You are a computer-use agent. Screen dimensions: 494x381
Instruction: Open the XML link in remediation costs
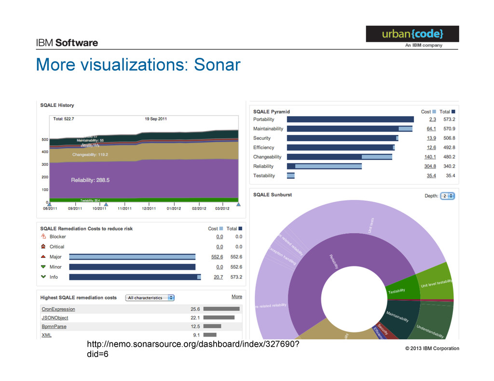point(46,335)
